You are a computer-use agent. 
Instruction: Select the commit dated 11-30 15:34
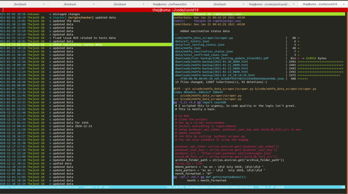point(86,184)
